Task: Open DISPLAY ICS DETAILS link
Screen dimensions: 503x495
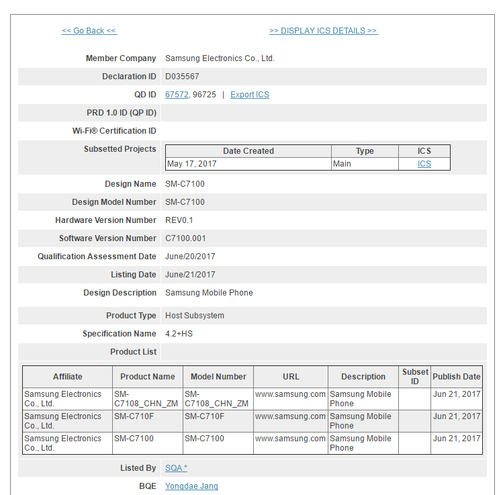Action: [x=324, y=31]
